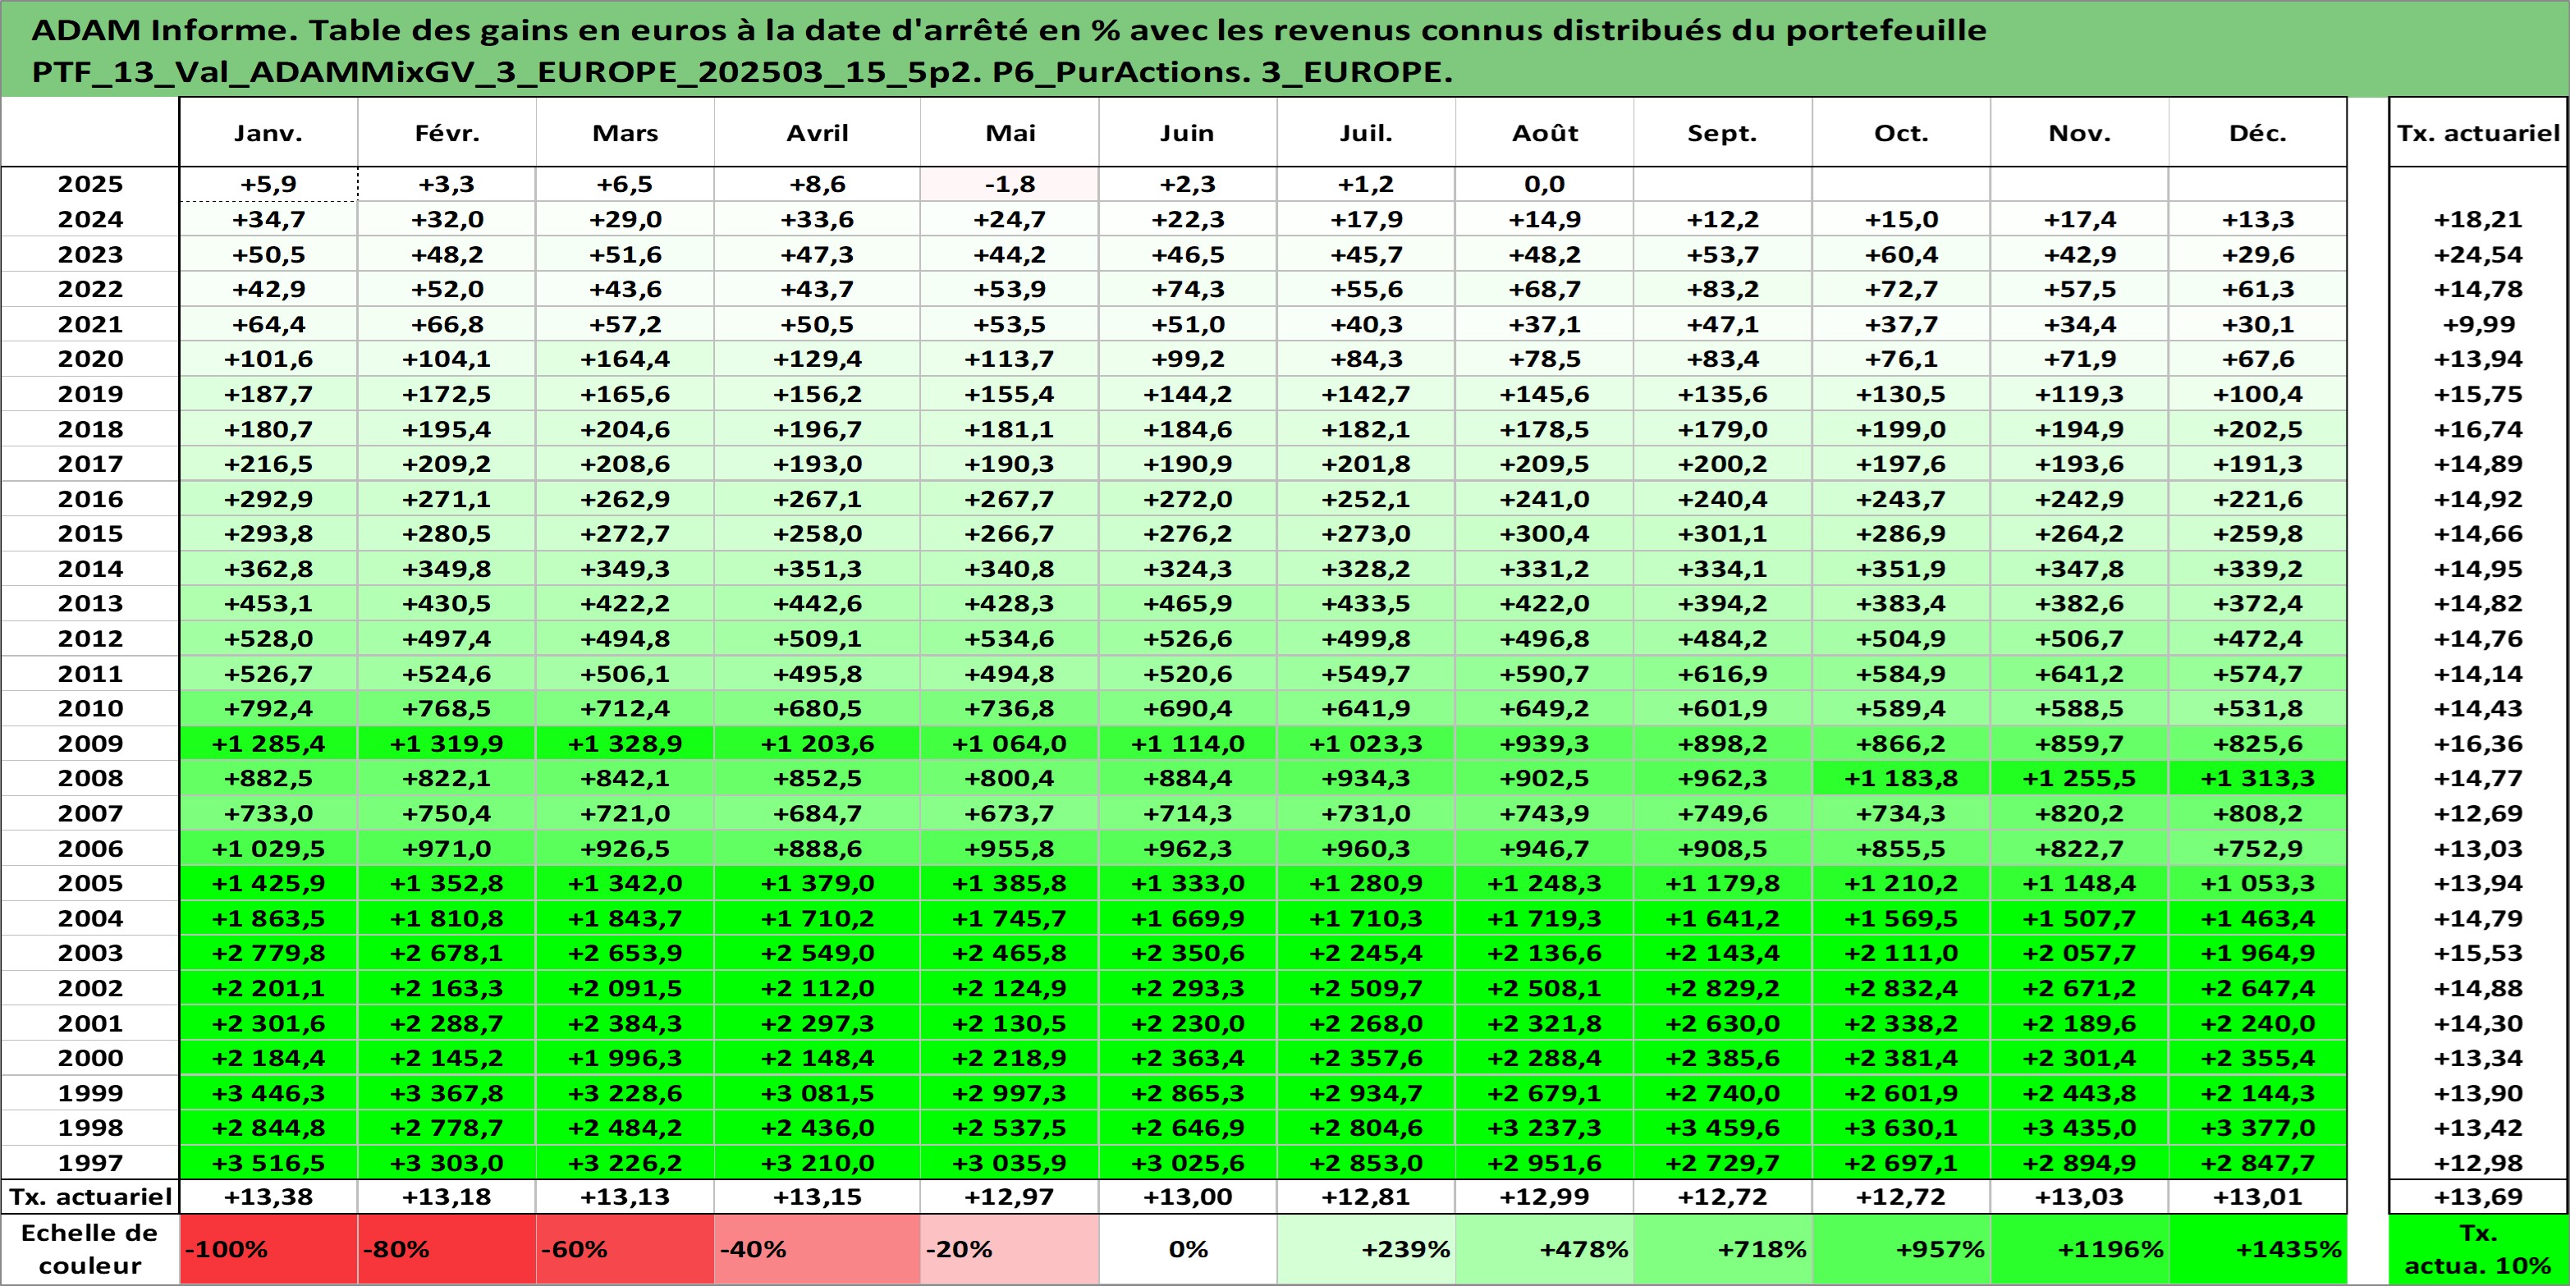Click the Mars column header

point(625,133)
